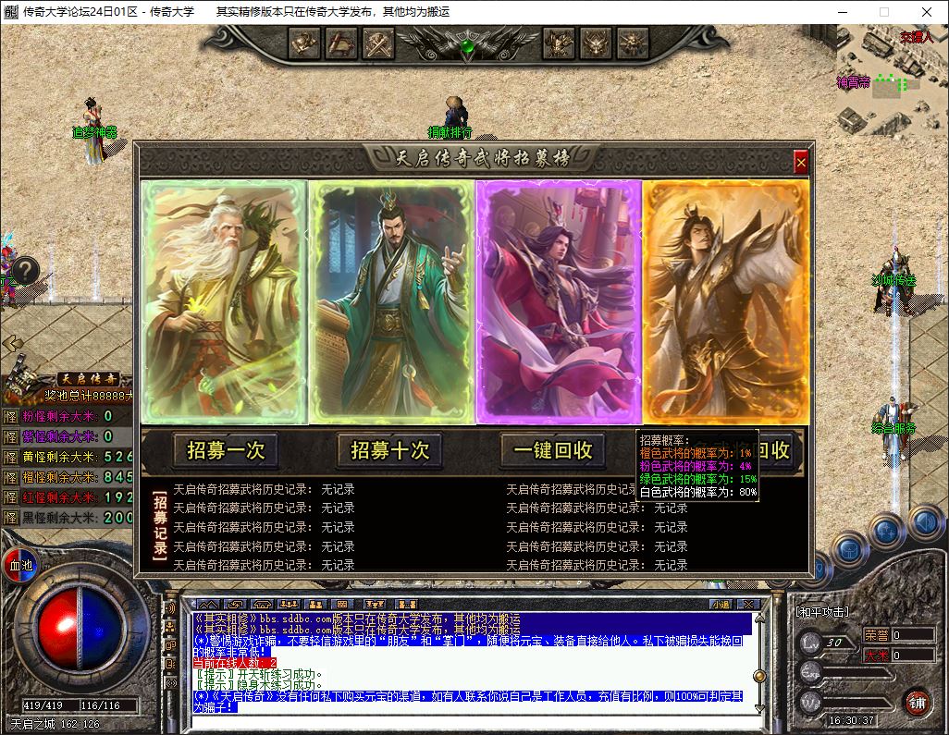Click the red and blue HP/MP orb

tap(78, 628)
